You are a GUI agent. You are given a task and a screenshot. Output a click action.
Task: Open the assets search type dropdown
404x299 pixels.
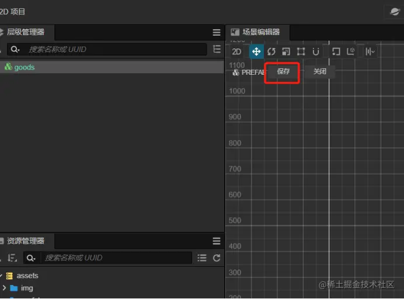pyautogui.click(x=32, y=258)
